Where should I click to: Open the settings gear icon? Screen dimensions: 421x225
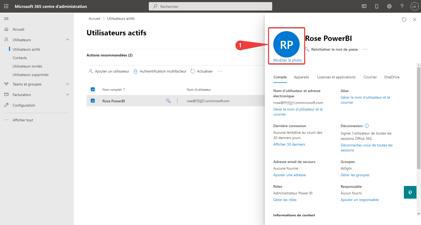389,6
